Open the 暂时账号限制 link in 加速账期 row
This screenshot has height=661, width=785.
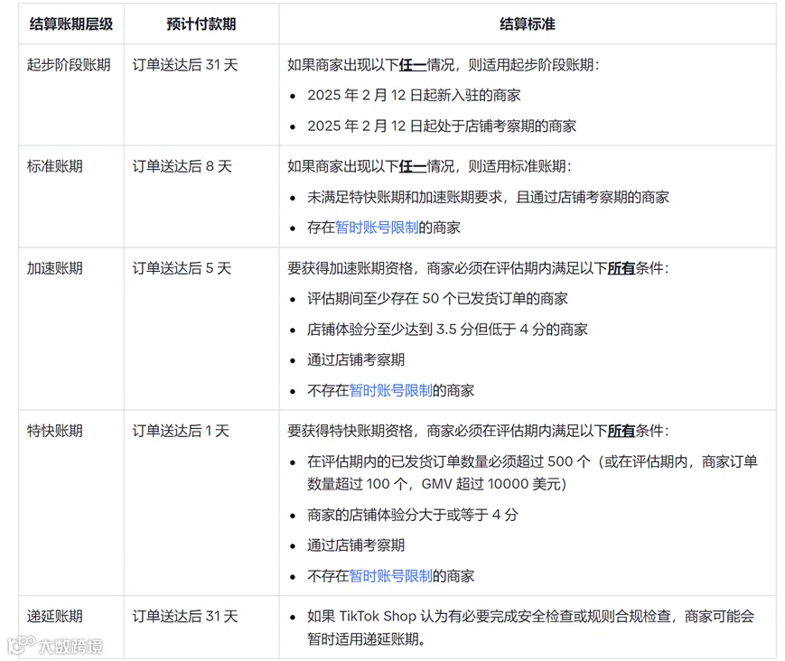(x=390, y=390)
